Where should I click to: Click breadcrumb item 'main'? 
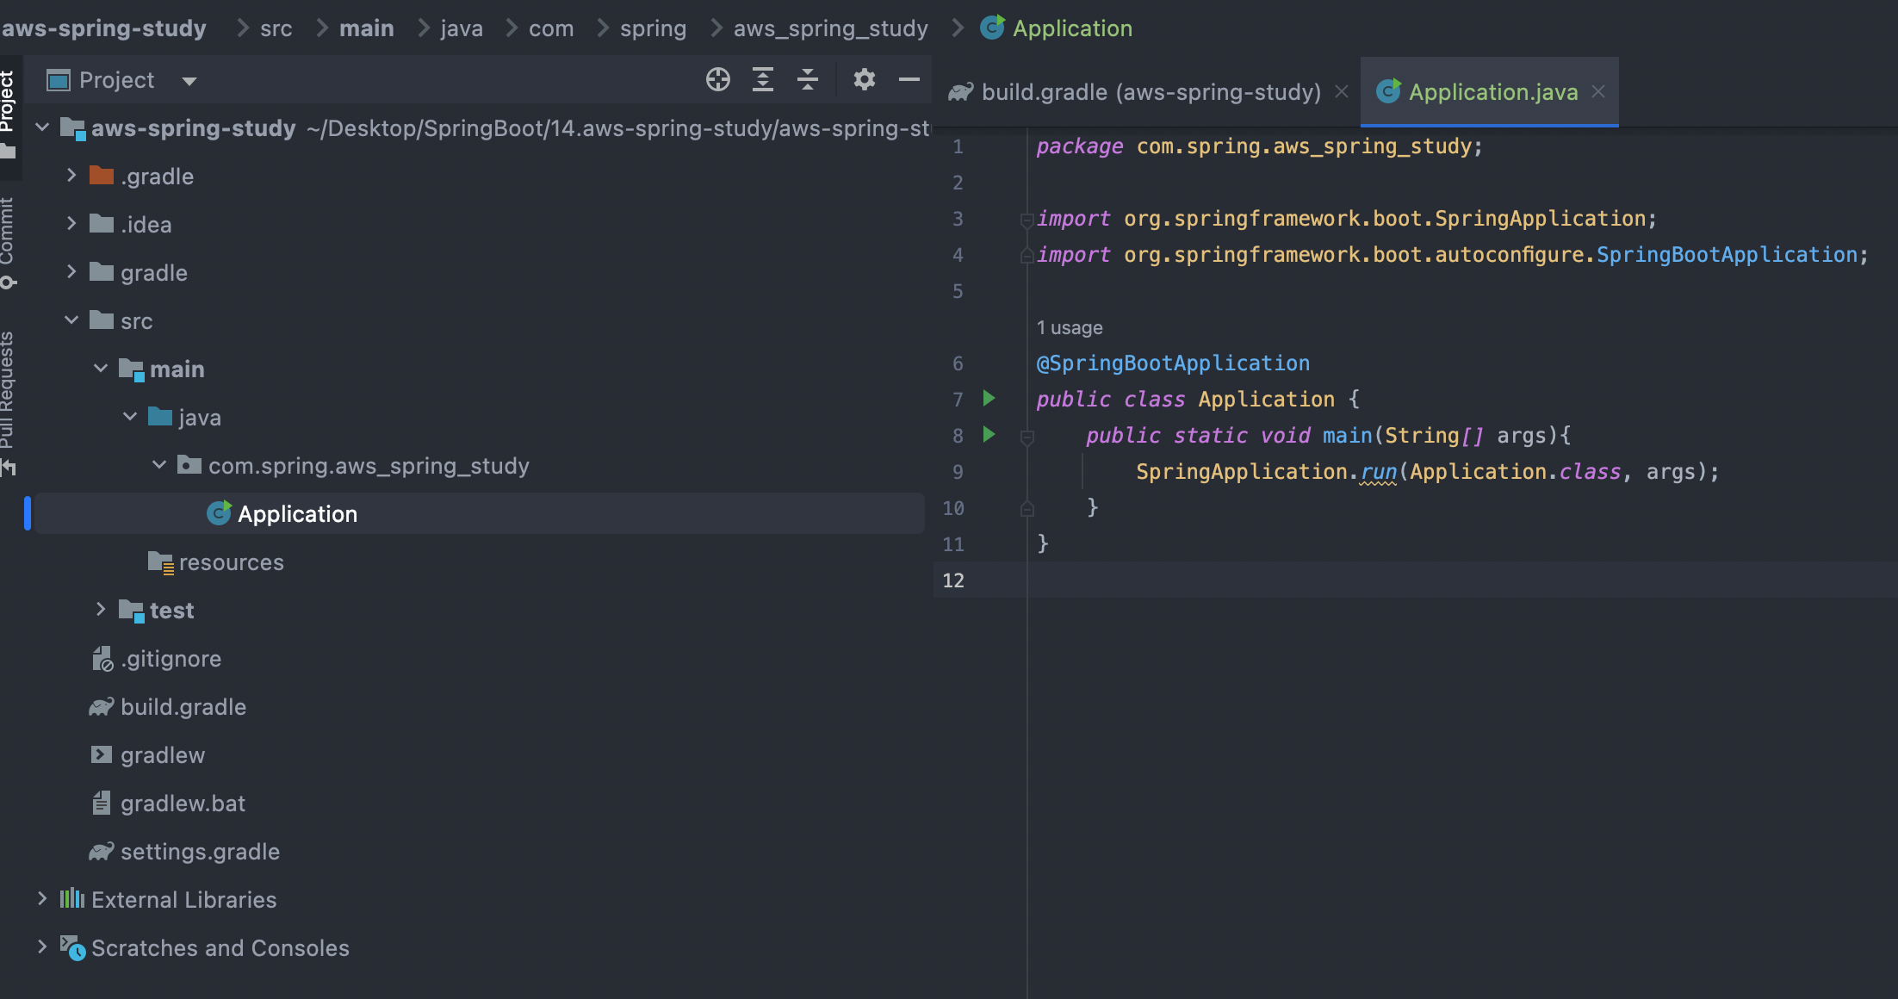point(366,28)
